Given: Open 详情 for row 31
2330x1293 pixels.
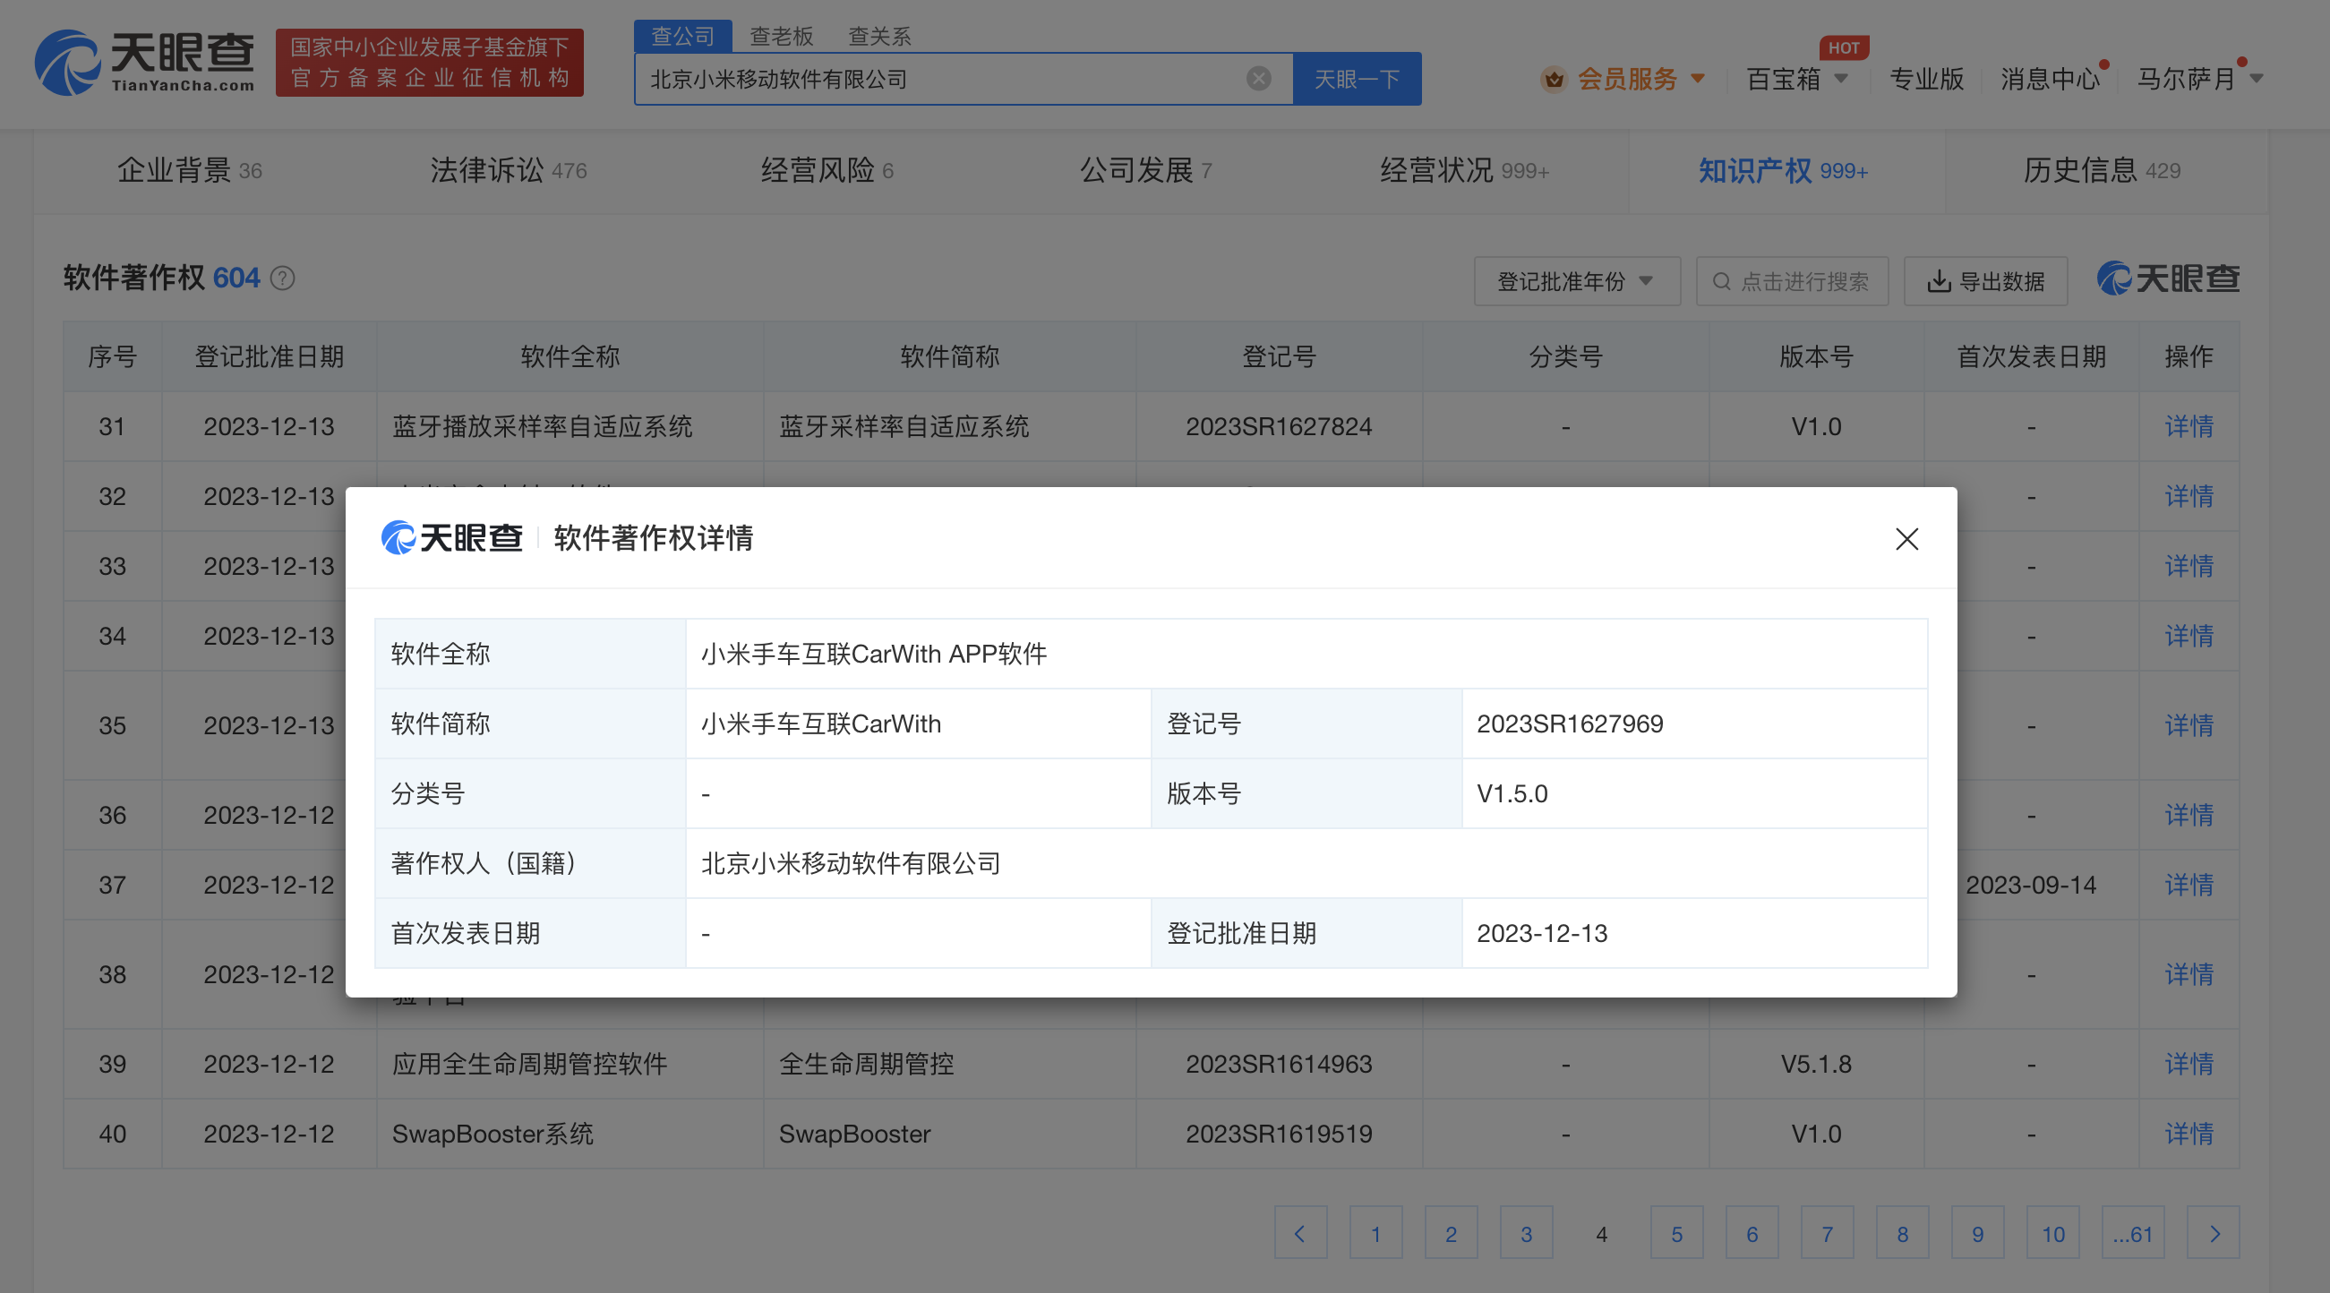Looking at the screenshot, I should [2189, 426].
